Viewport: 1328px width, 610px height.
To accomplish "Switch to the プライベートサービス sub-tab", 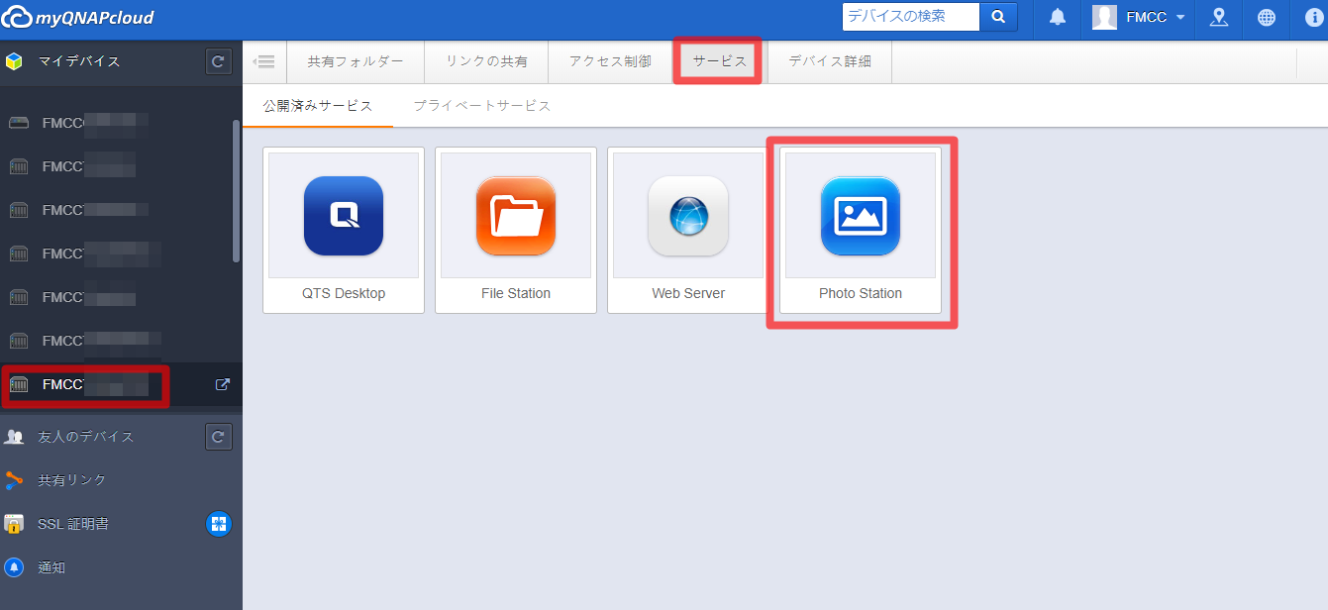I will pyautogui.click(x=482, y=106).
